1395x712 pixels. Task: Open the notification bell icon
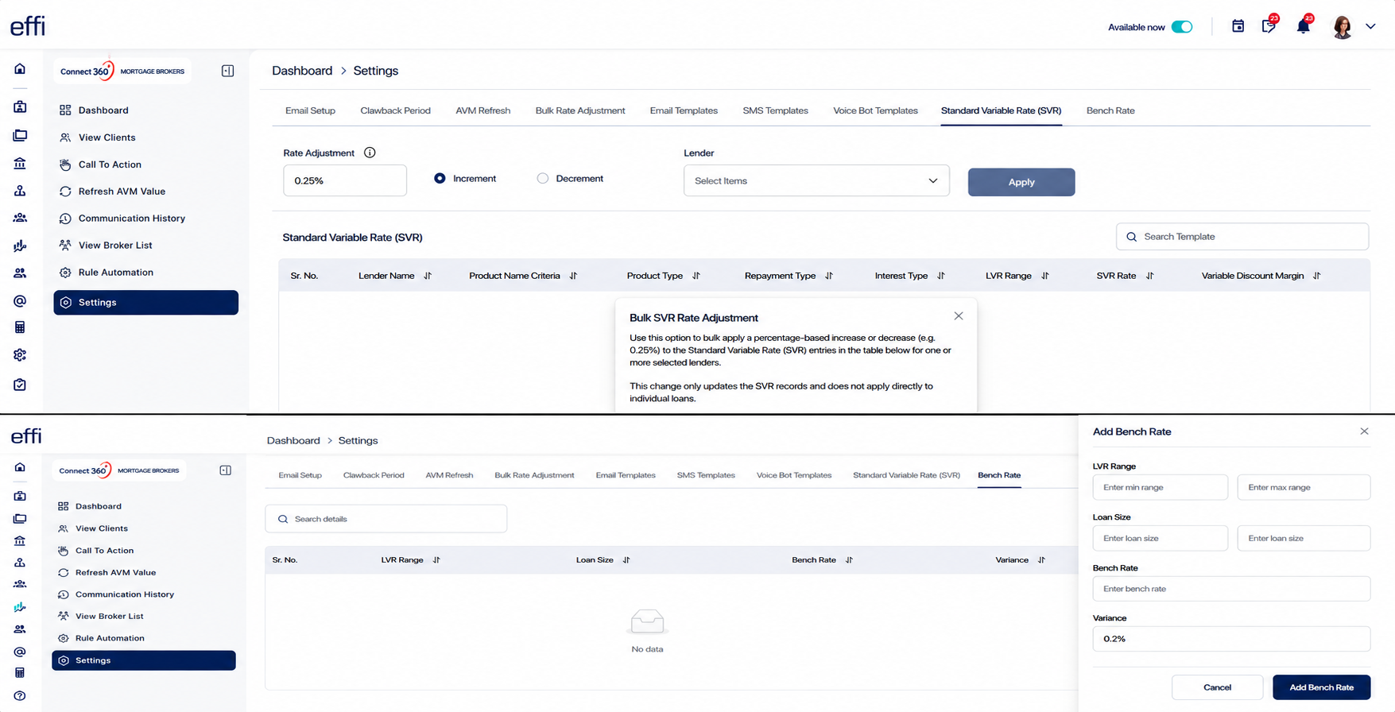click(1303, 26)
